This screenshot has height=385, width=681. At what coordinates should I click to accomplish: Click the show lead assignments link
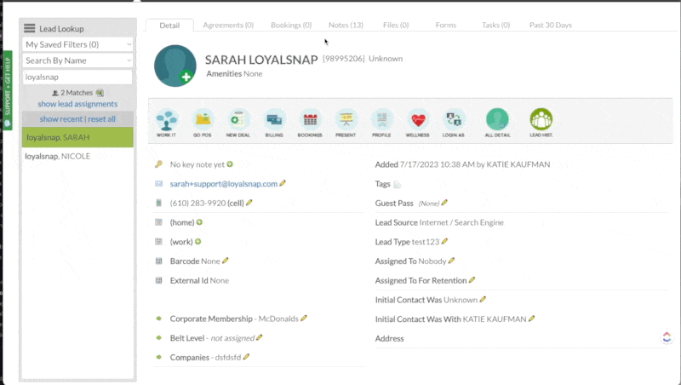pyautogui.click(x=77, y=104)
